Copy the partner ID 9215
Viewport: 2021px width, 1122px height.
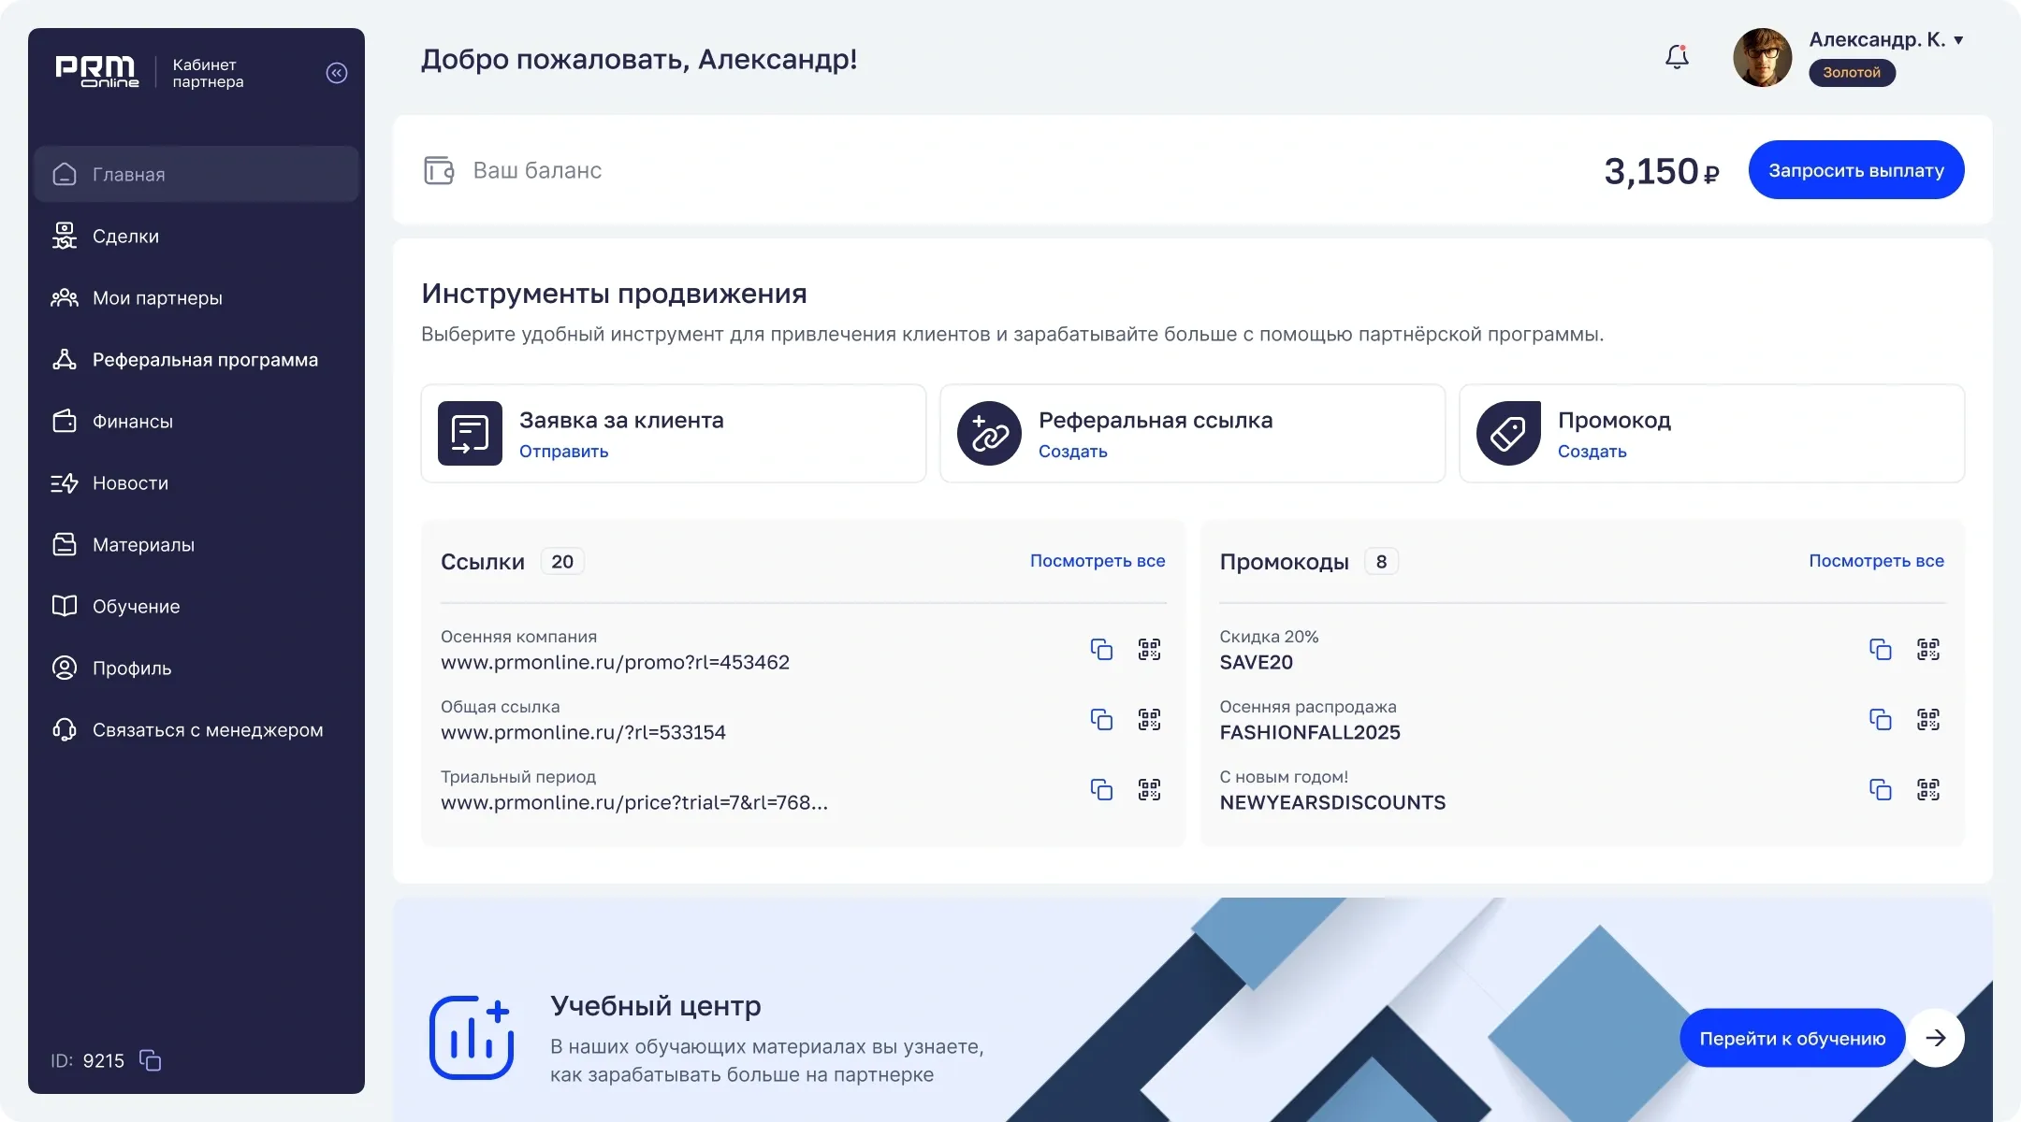coord(151,1060)
